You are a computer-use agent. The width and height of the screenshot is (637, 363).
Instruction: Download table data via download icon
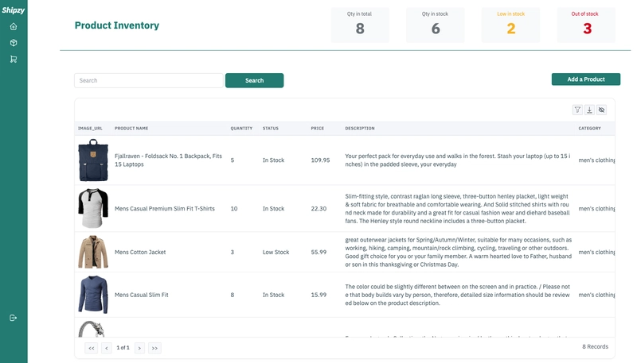(x=589, y=110)
